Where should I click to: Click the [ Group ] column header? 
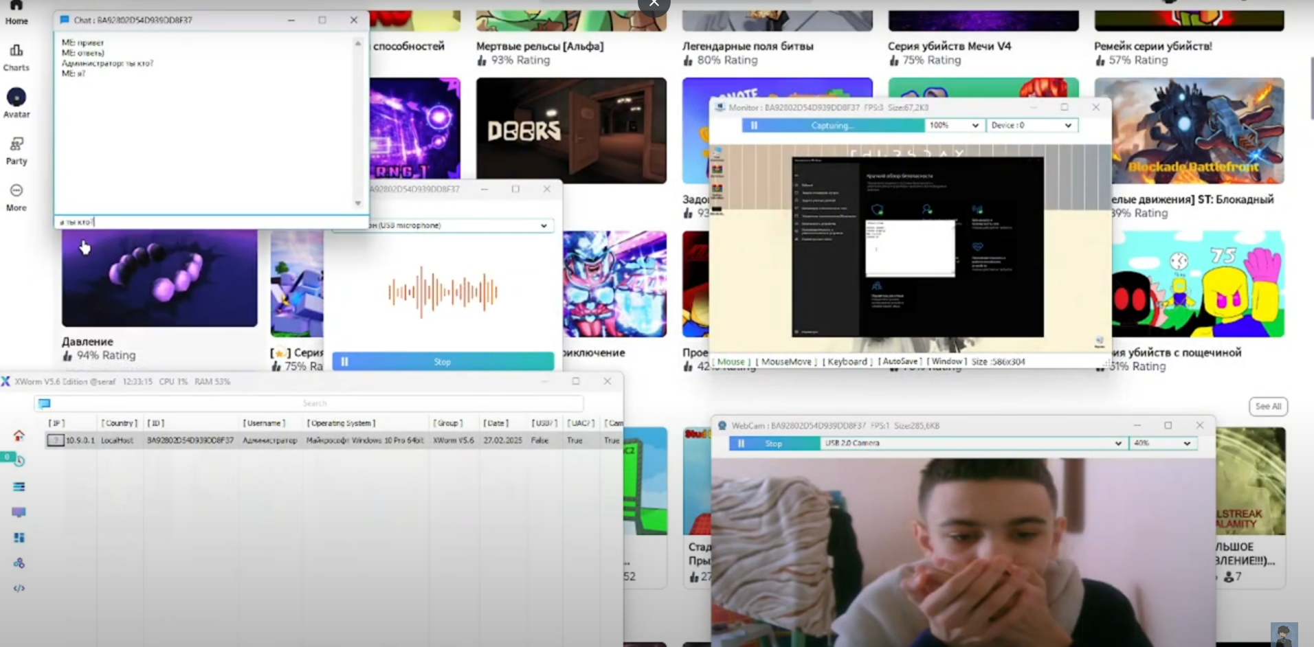coord(447,423)
